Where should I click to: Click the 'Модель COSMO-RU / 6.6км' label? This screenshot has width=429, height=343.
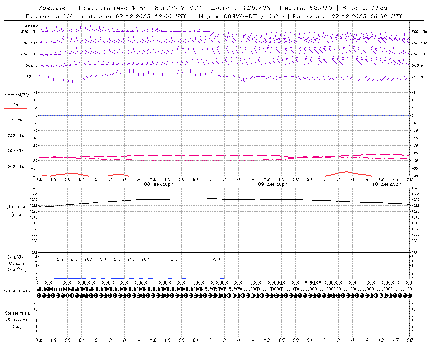[241, 16]
